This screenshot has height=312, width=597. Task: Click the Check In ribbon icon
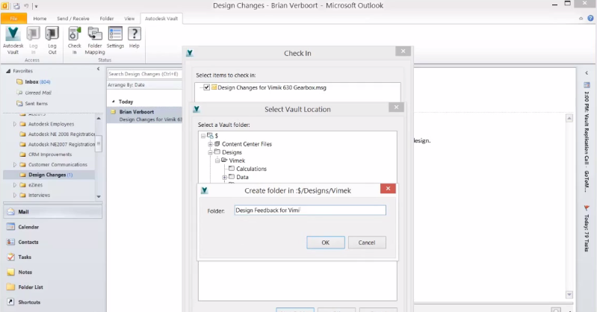(x=74, y=41)
